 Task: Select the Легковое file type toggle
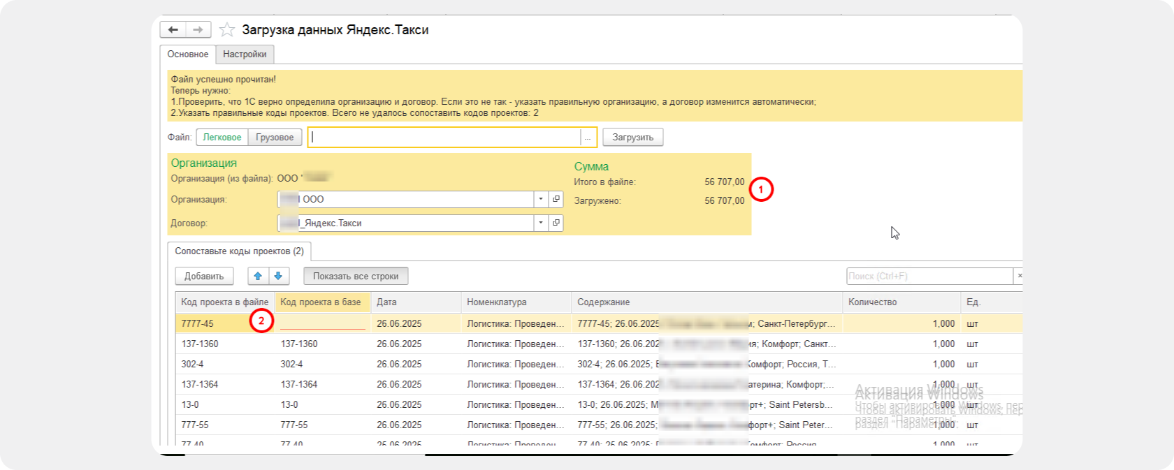(222, 138)
